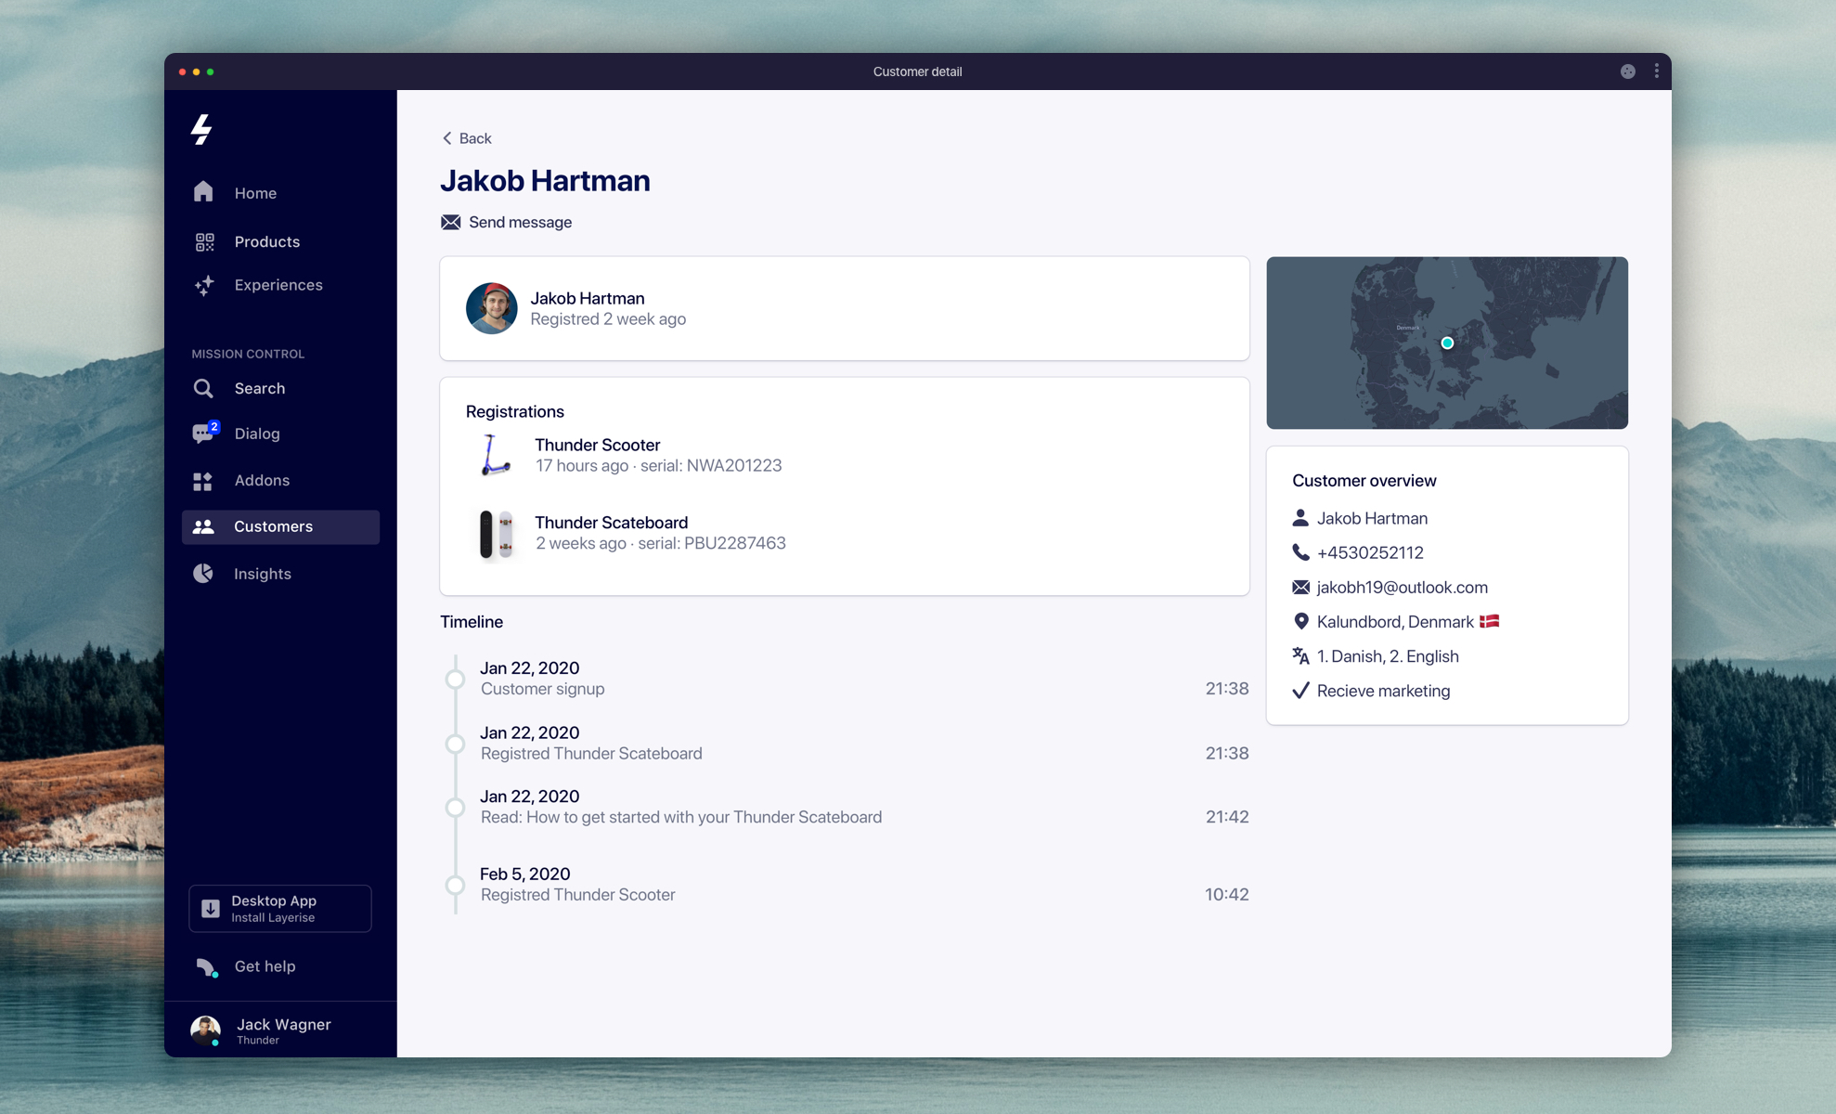
Task: Click the Get help icon in sidebar
Action: [206, 966]
